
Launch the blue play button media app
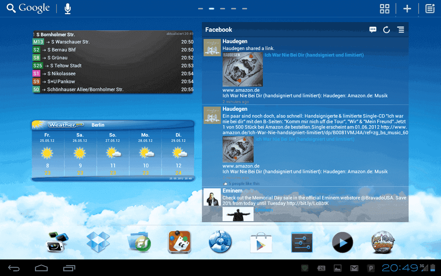point(342,242)
